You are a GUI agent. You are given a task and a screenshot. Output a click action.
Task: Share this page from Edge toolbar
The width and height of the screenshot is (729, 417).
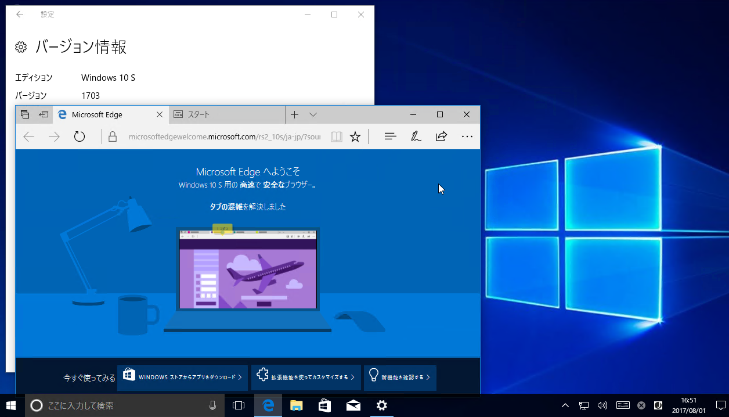click(x=441, y=136)
